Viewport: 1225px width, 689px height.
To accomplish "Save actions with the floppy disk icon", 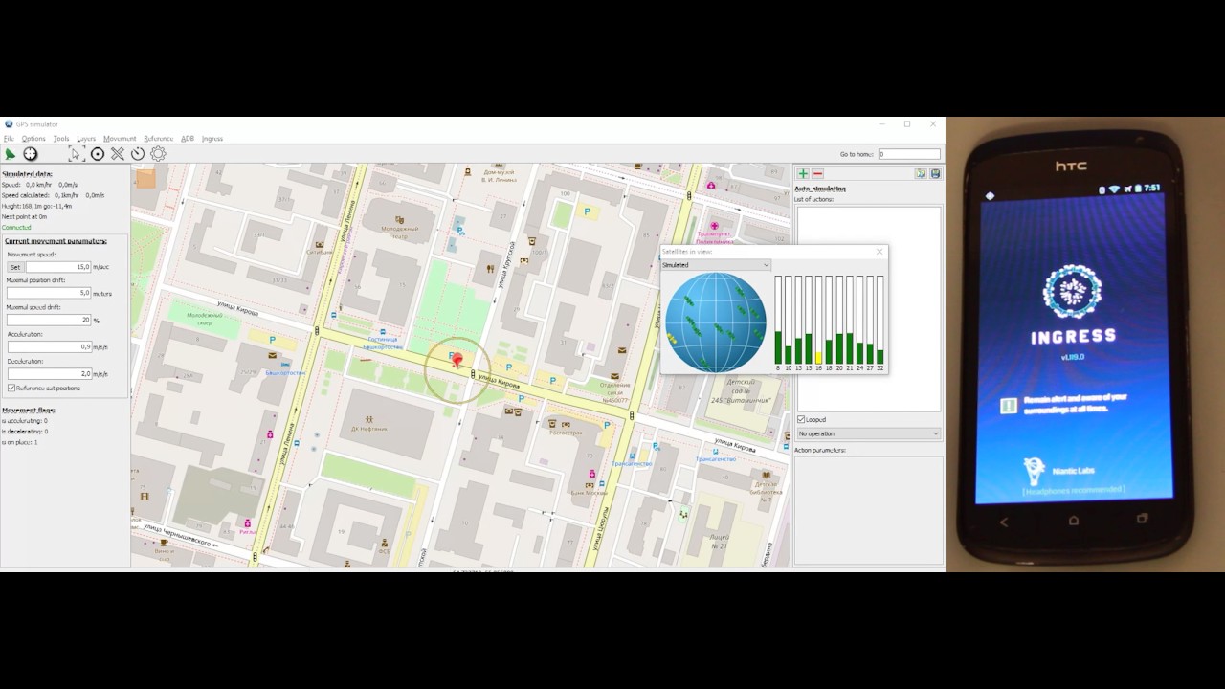I will pos(935,174).
